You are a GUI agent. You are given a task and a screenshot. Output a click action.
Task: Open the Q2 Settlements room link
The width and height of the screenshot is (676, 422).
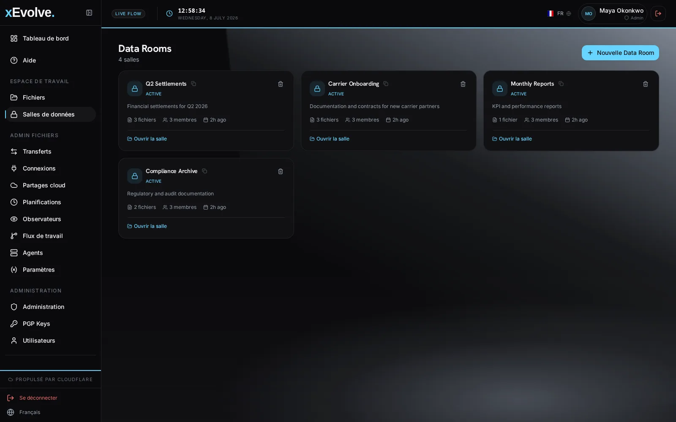click(x=147, y=139)
